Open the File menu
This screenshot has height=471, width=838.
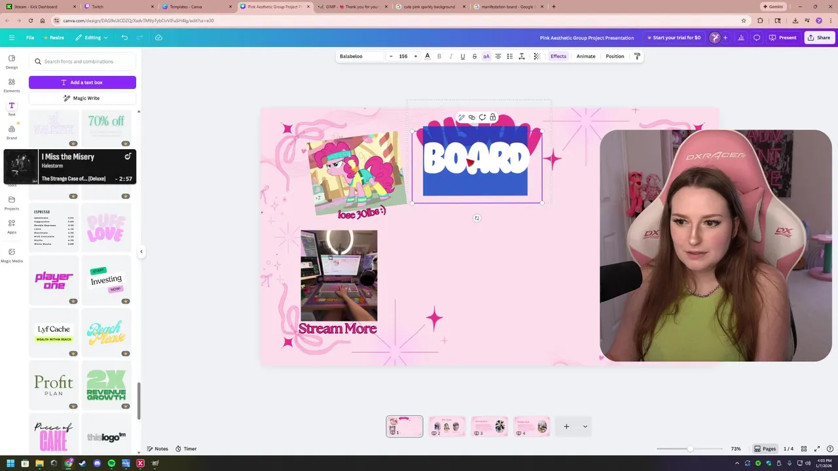[x=30, y=37]
